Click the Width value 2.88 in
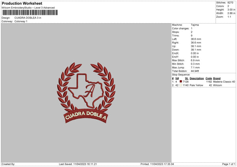Viewport: 237px width, 167px height. (x=231, y=13)
